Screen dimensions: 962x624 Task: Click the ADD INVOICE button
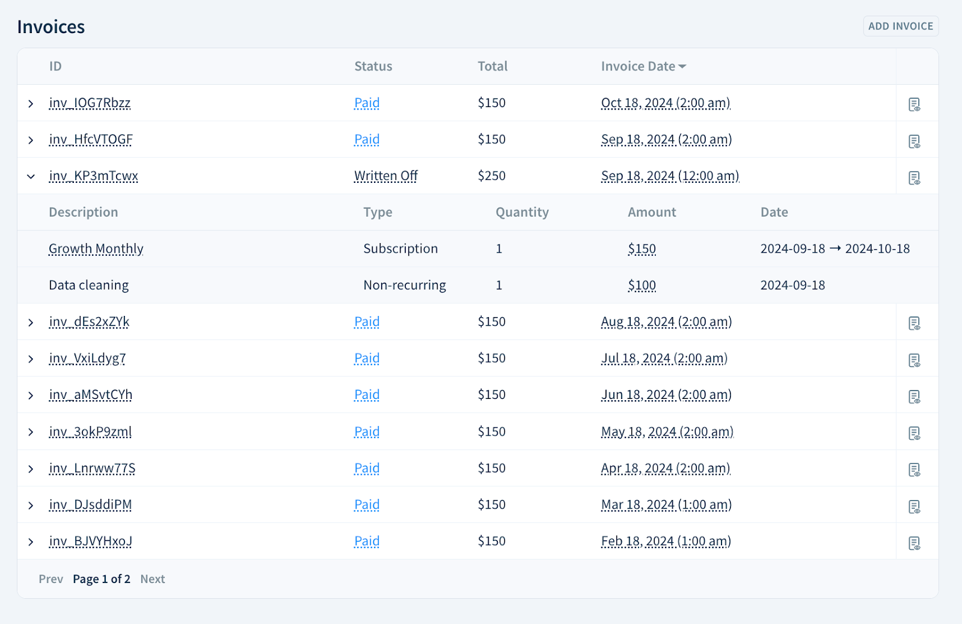pyautogui.click(x=900, y=26)
